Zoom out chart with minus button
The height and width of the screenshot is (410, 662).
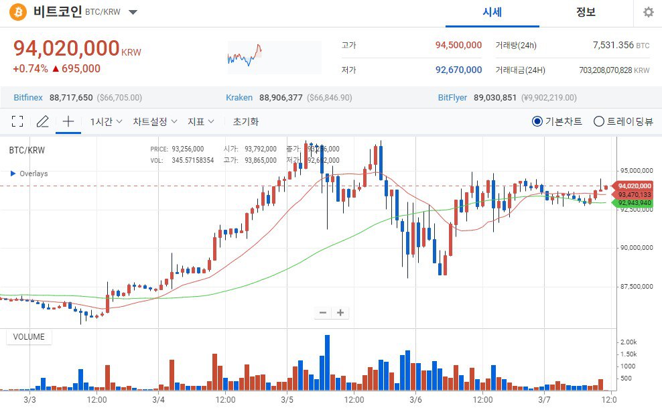pyautogui.click(x=323, y=313)
